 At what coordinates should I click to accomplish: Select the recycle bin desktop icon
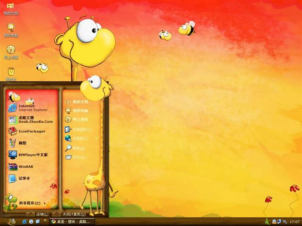(x=10, y=73)
